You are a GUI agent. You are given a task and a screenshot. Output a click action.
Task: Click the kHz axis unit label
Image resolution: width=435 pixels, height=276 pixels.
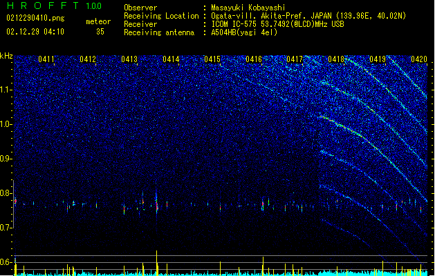coord(6,56)
